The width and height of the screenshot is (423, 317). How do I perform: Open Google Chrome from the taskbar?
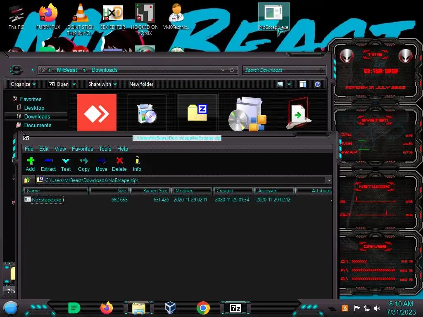pyautogui.click(x=203, y=308)
